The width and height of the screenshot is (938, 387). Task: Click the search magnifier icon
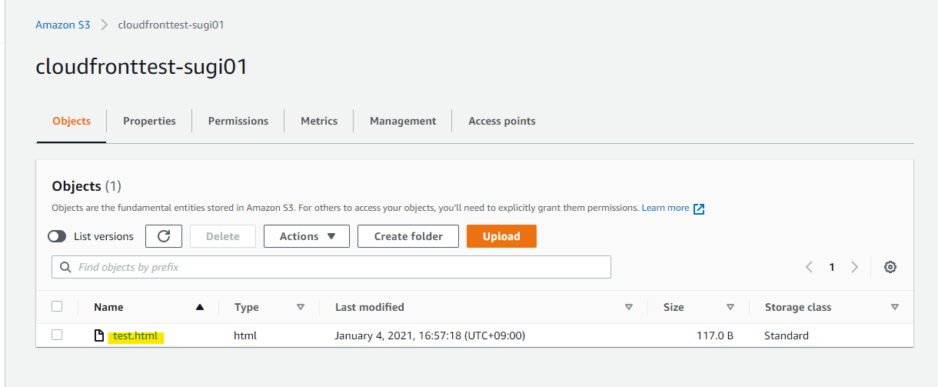pos(65,267)
